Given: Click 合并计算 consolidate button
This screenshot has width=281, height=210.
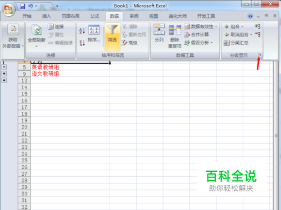Looking at the screenshot, I should tap(196, 35).
